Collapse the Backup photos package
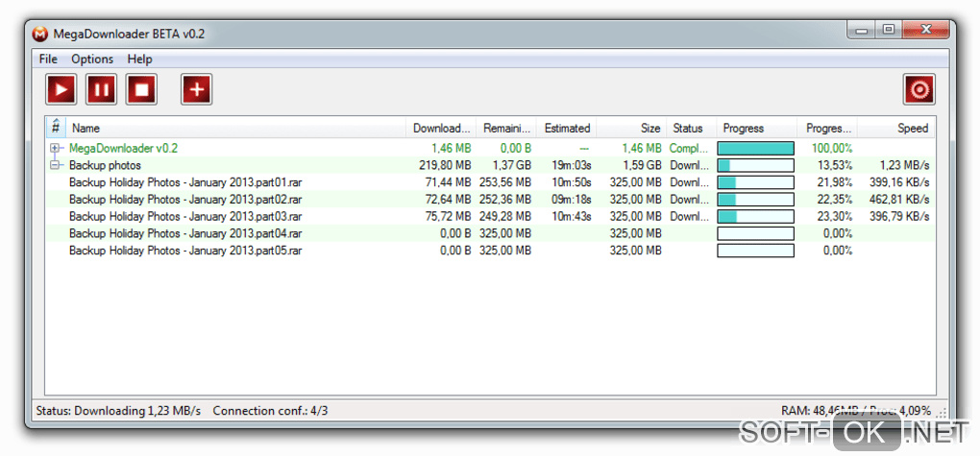Screen dimensions: 980x456 55,165
